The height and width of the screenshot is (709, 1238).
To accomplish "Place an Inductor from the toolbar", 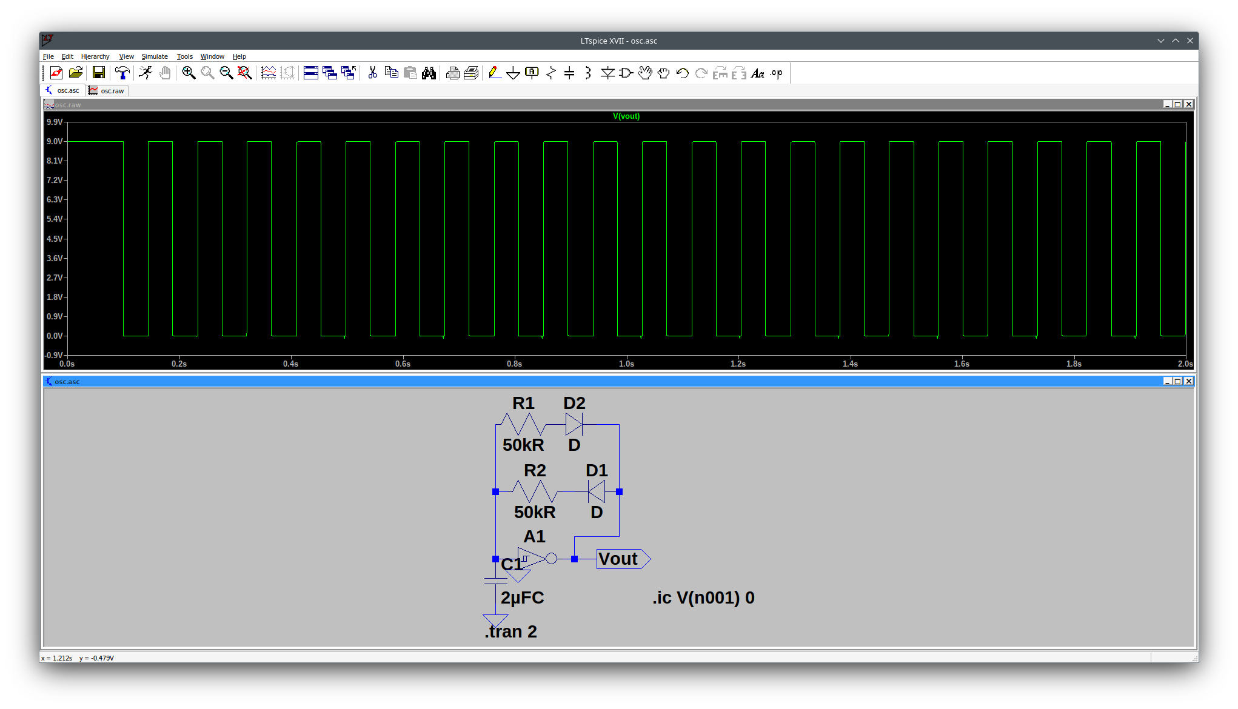I will pyautogui.click(x=587, y=73).
